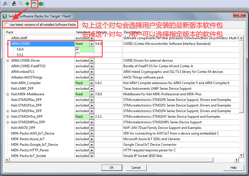
Task: Click the vertical scrollbar down arrow
Action: tap(241, 155)
